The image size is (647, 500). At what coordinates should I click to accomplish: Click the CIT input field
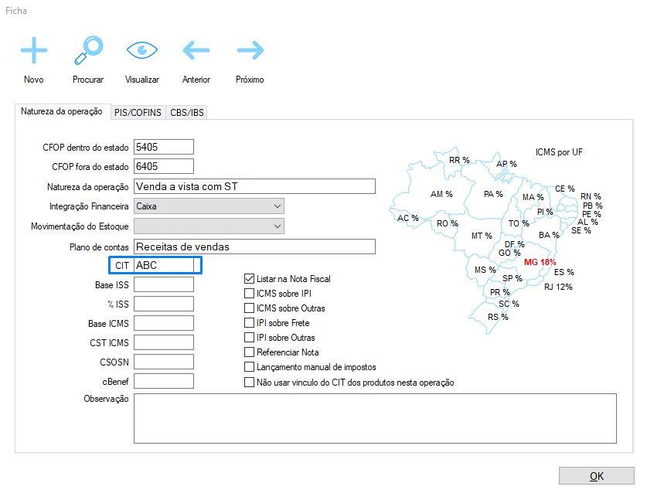[163, 265]
